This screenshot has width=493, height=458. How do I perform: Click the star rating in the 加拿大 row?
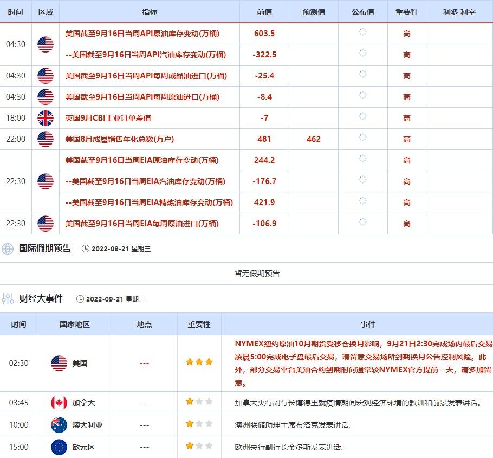(x=199, y=402)
